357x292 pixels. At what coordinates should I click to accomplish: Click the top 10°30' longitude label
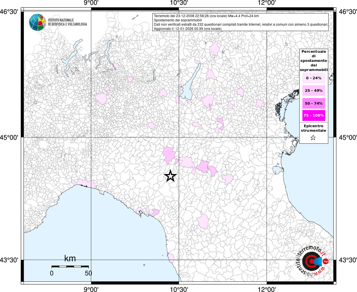click(179, 3)
